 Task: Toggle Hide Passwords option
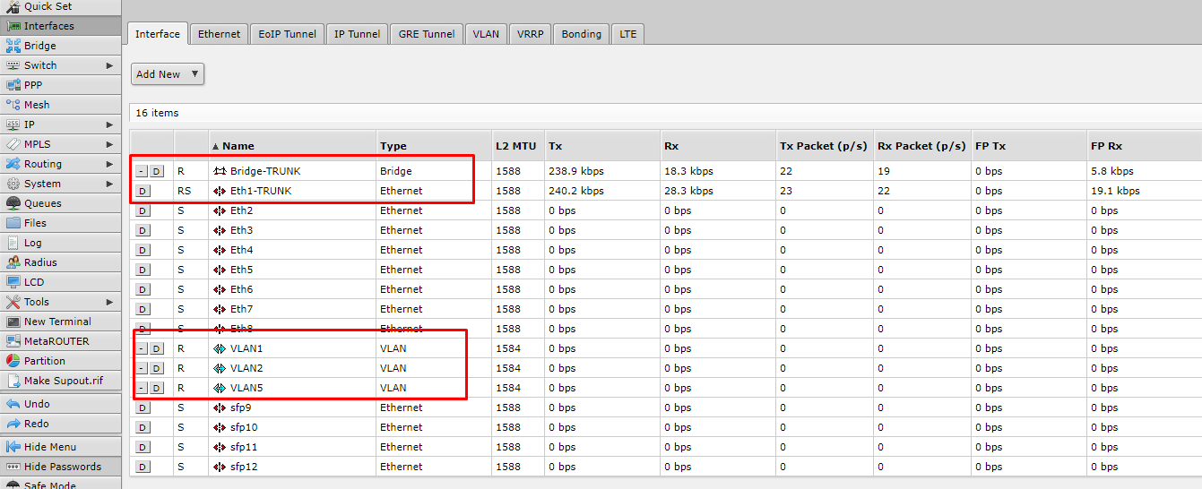[x=60, y=467]
